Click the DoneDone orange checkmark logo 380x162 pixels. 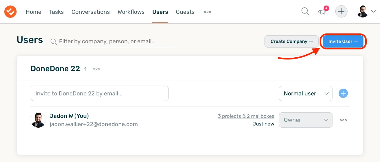[10, 12]
